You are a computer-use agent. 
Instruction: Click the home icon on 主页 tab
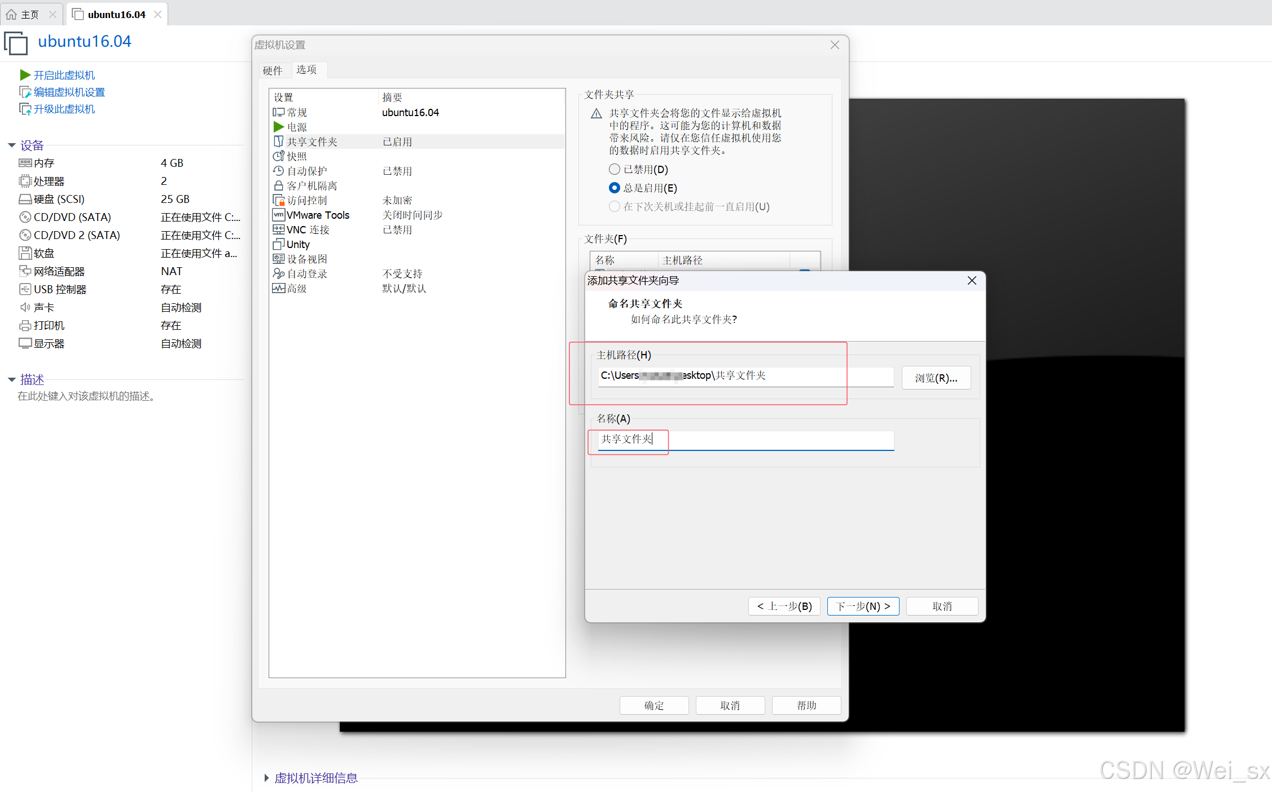coord(11,14)
